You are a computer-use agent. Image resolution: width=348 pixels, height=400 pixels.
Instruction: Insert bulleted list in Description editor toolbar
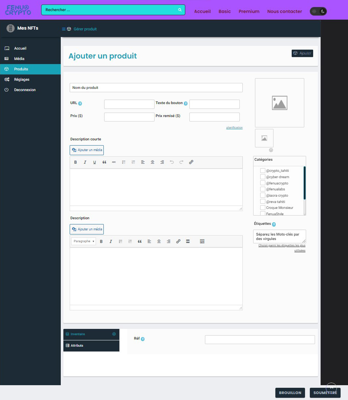[x=120, y=241]
